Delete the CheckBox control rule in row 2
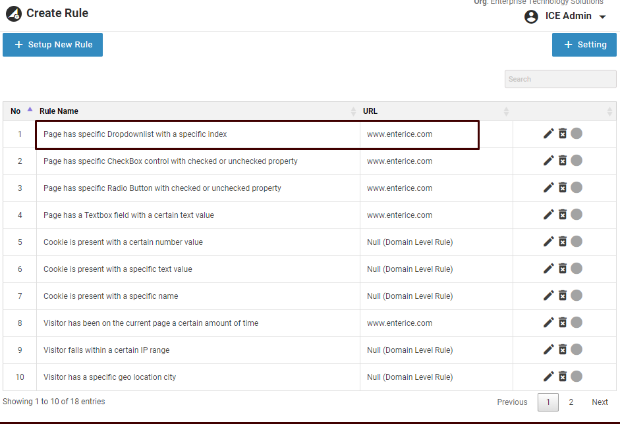Viewport: 620px width, 424px height. point(563,161)
